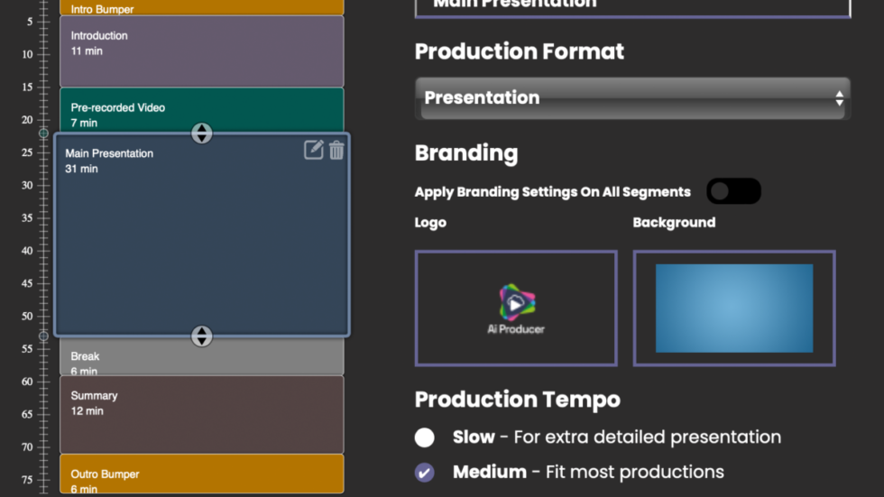This screenshot has height=497, width=884.
Task: Click the top resize handle of Main Presentation
Action: [x=201, y=133]
